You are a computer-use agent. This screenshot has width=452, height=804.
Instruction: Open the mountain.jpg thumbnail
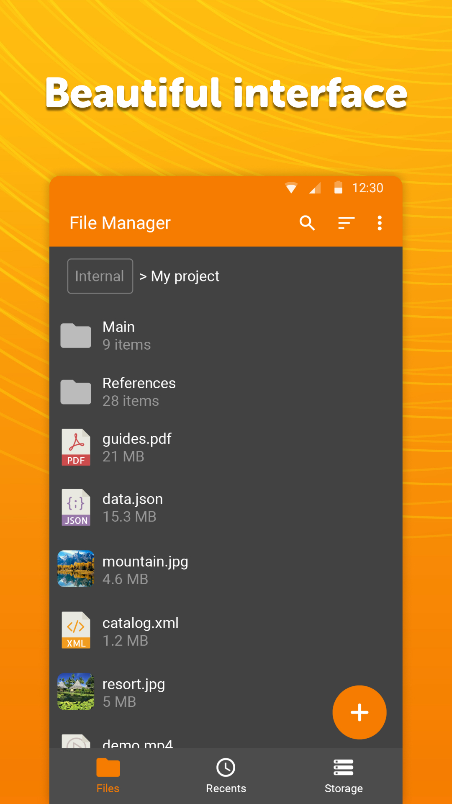[x=76, y=569]
